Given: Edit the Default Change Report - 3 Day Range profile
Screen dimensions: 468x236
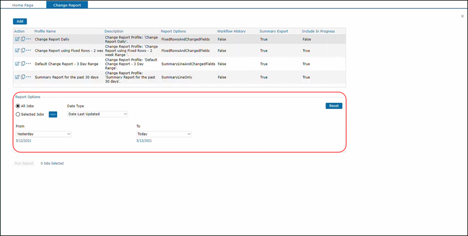Looking at the screenshot, I should click(x=17, y=63).
